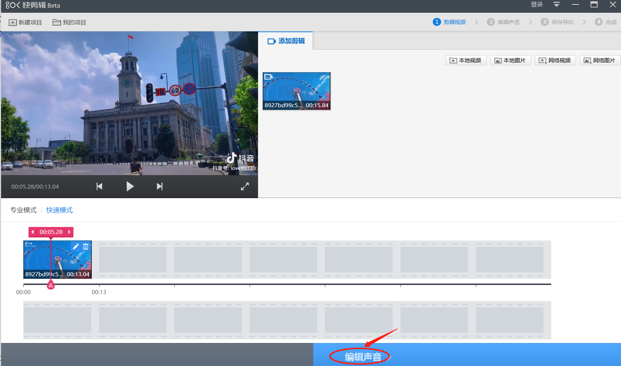Select the 00:13.04 clip on timeline
Screen dimensions: 621x366
pyautogui.click(x=57, y=259)
